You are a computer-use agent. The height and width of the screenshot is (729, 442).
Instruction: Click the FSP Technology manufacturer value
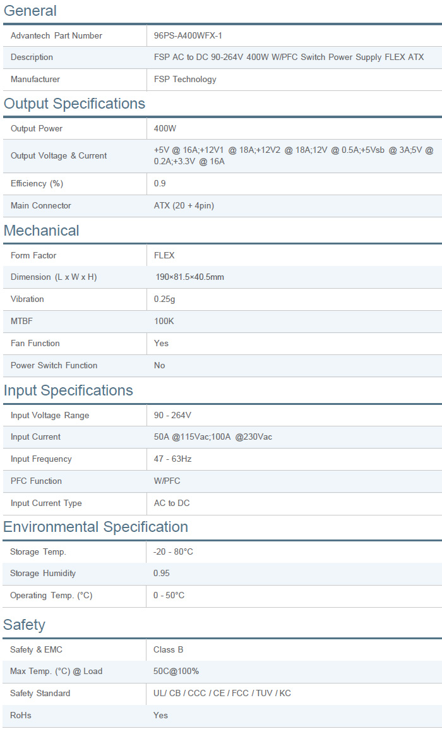coord(185,80)
